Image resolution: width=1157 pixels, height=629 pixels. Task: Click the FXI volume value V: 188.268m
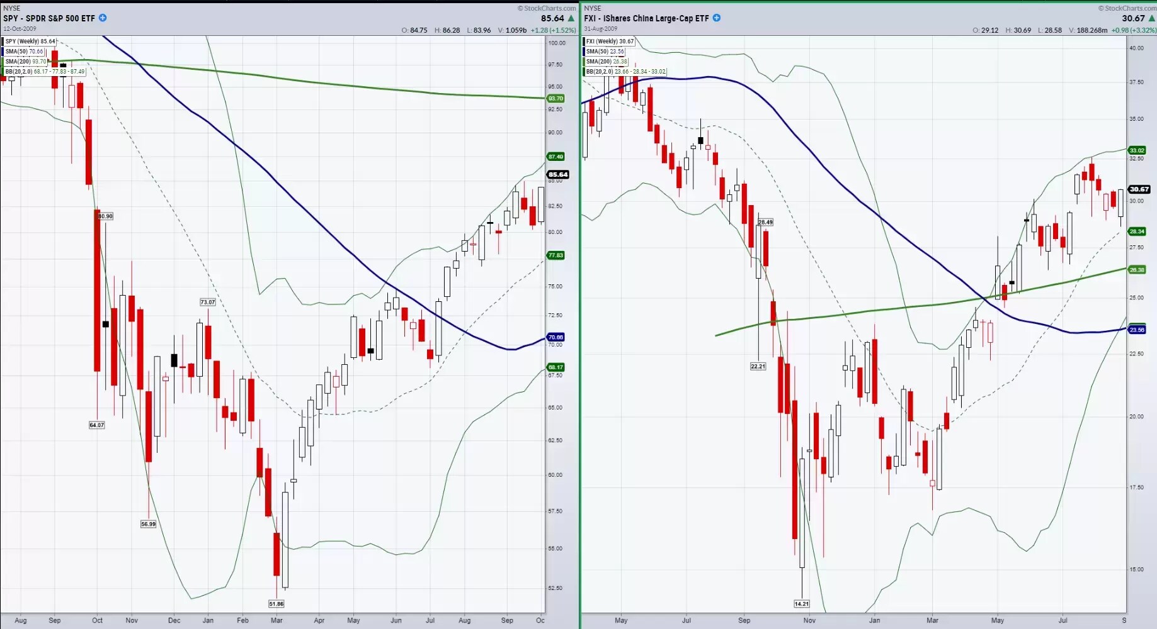(x=1088, y=30)
